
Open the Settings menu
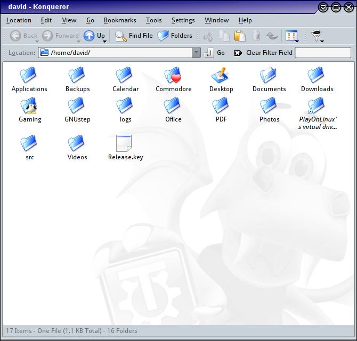pyautogui.click(x=183, y=20)
